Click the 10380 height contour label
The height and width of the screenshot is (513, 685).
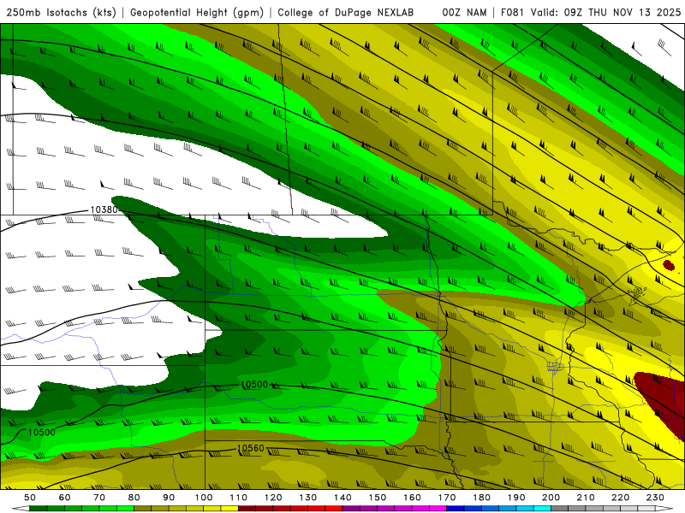point(104,209)
